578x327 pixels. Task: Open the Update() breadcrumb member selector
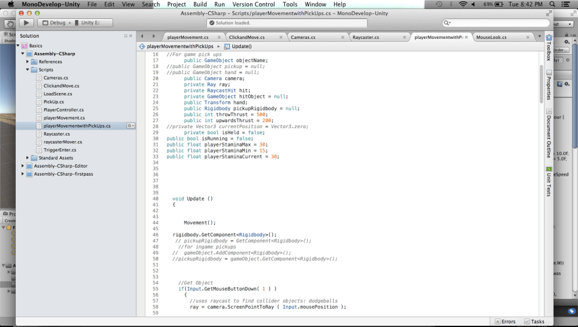point(238,46)
